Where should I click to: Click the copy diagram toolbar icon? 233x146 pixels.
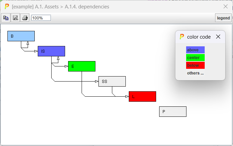point(6,18)
